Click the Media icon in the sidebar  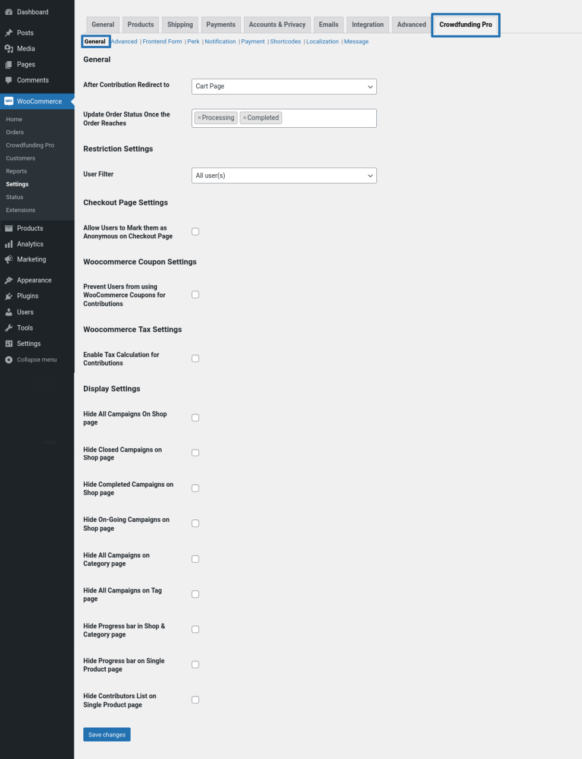click(x=9, y=49)
